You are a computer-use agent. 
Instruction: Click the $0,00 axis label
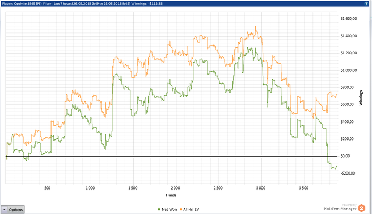click(x=345, y=156)
